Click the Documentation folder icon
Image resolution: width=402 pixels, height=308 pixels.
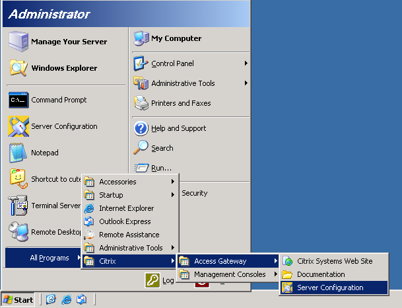pyautogui.click(x=287, y=274)
